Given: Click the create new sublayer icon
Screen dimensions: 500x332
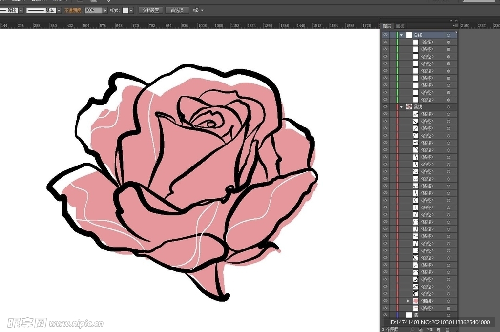Looking at the screenshot, I should [x=430, y=330].
